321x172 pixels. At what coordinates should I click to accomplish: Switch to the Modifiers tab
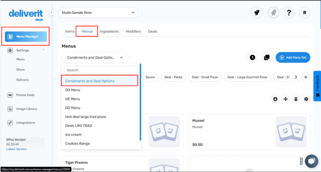coord(133,31)
